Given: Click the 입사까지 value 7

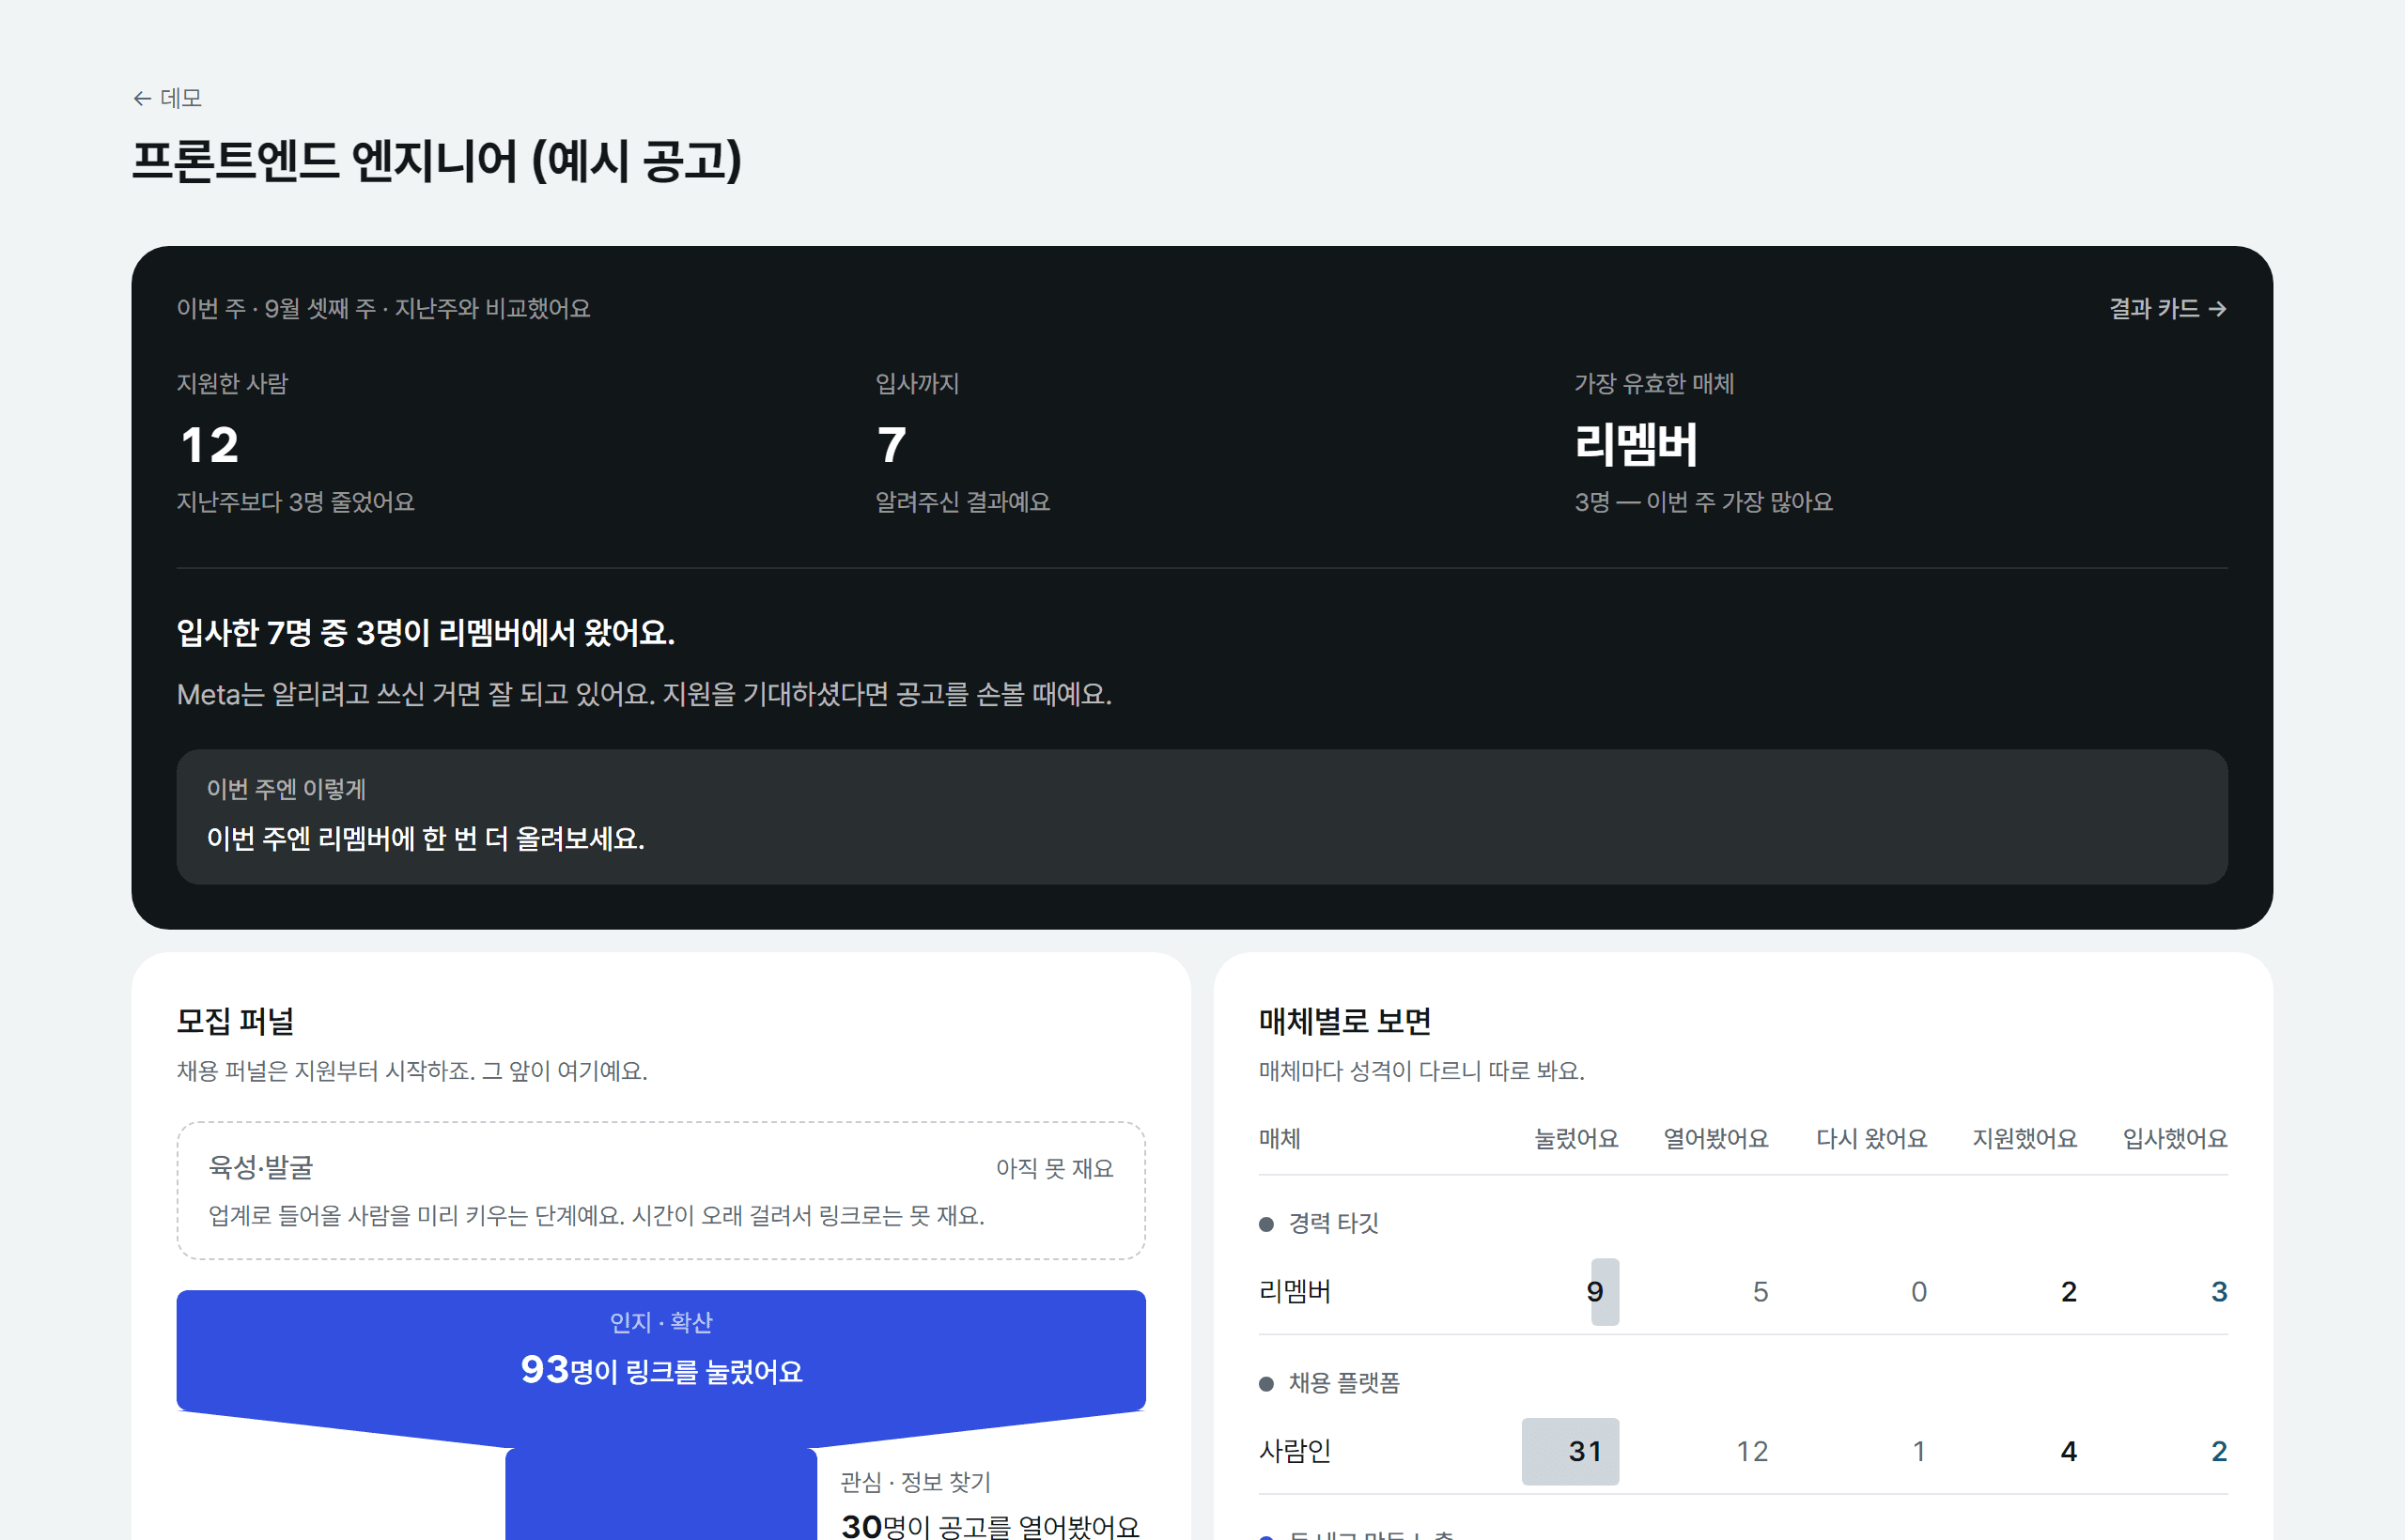Looking at the screenshot, I should pyautogui.click(x=892, y=444).
